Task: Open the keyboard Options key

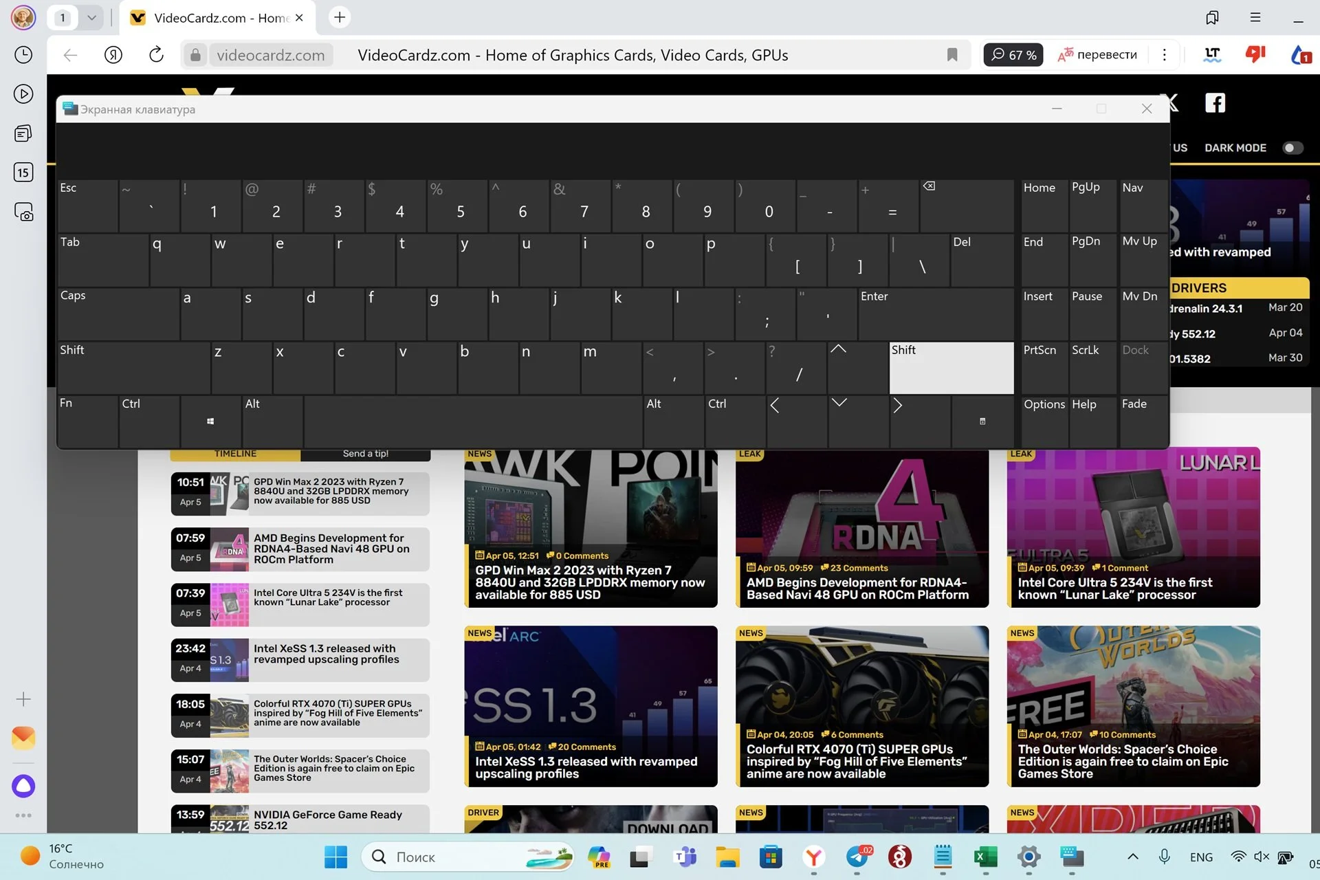Action: click(x=1044, y=421)
